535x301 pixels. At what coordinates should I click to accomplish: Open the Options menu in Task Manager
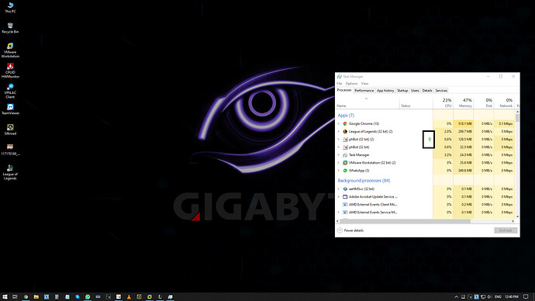pos(351,84)
